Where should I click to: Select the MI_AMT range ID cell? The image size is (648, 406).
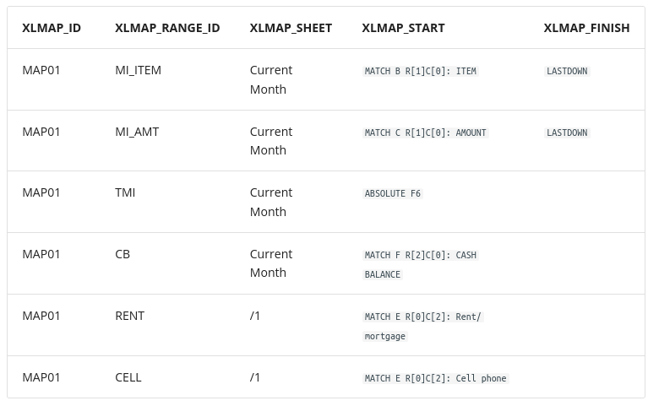pyautogui.click(x=137, y=132)
